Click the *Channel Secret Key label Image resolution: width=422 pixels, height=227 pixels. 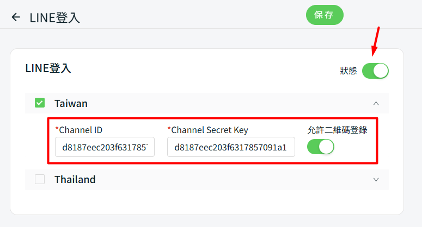click(x=207, y=130)
